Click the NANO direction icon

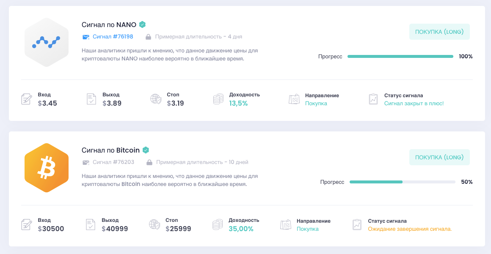[x=294, y=99]
